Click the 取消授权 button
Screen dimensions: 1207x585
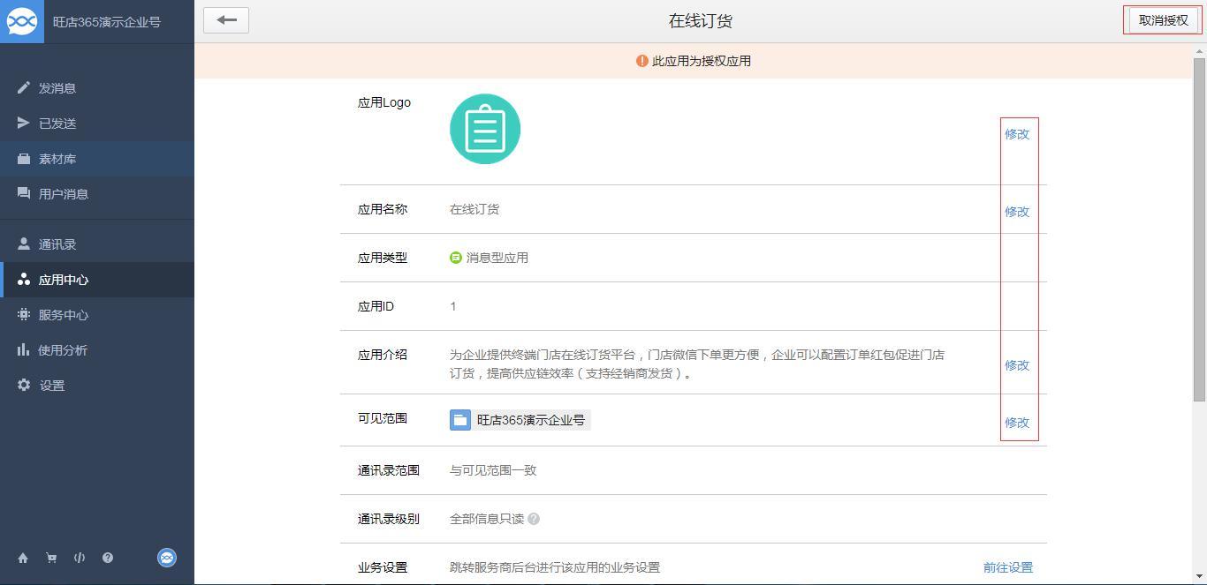pyautogui.click(x=1163, y=20)
